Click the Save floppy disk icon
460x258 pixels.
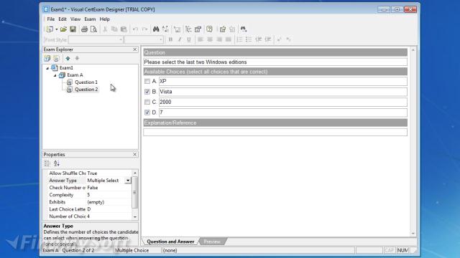[73, 29]
